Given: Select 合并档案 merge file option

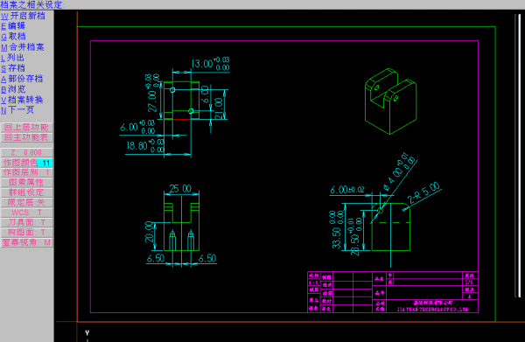Looking at the screenshot, I should point(23,47).
